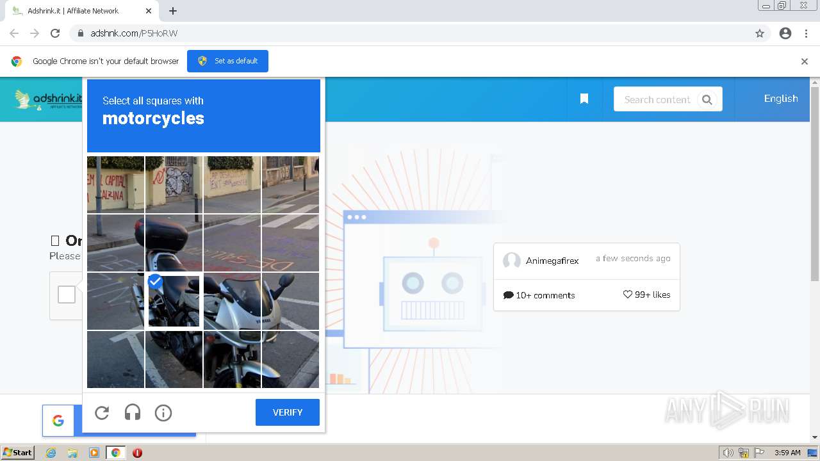
Task: Click volume speaker tray icon
Action: pos(728,453)
